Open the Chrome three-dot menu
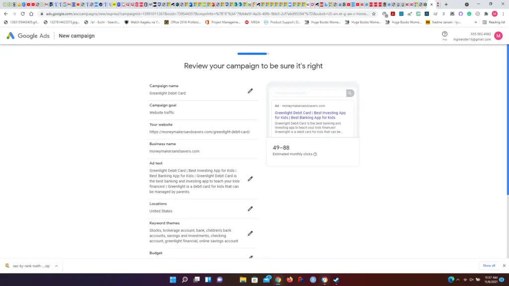The image size is (509, 286). click(x=503, y=14)
